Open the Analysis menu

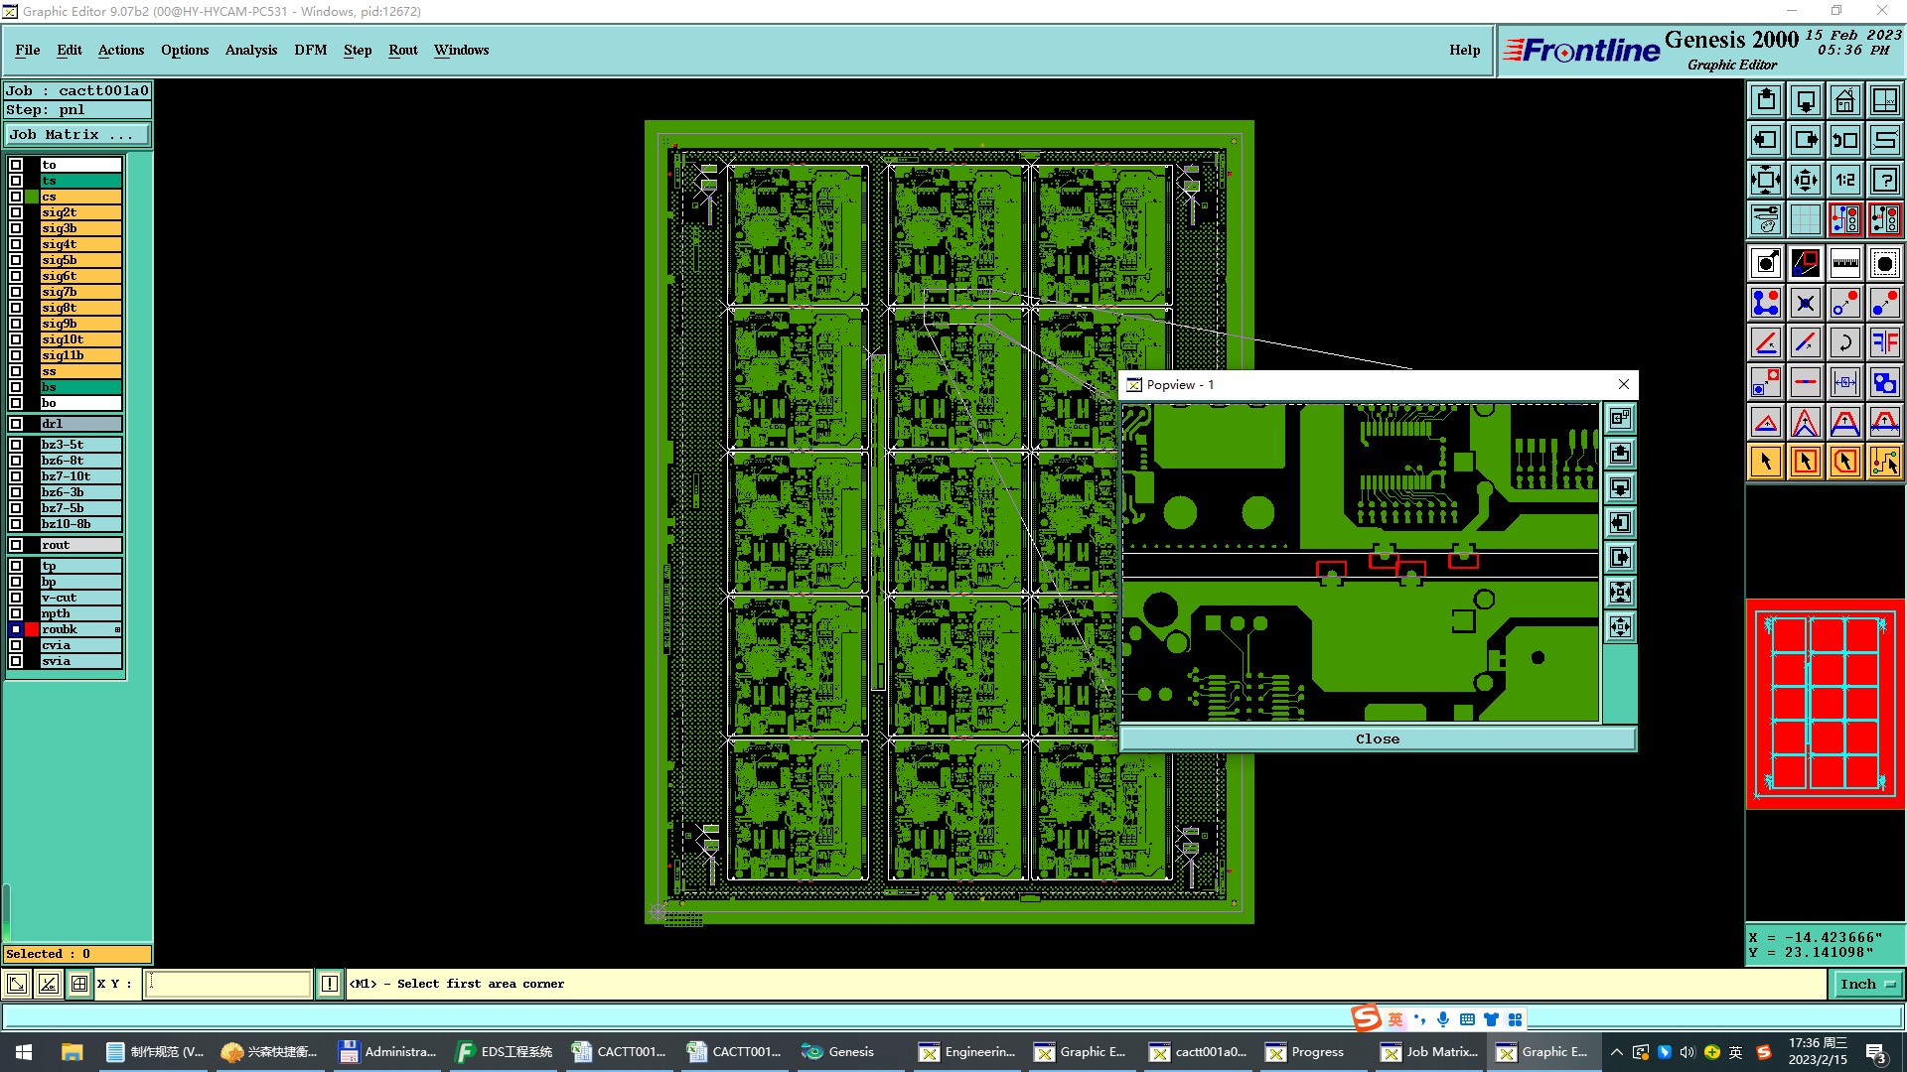coord(250,50)
